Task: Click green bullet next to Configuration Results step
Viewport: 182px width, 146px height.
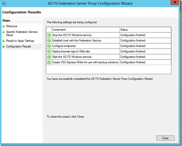Action: [x=4, y=47]
